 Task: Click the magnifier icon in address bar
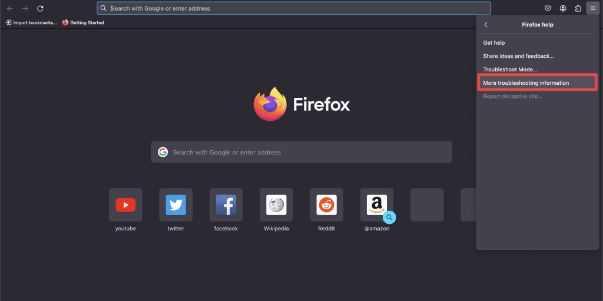pos(103,8)
